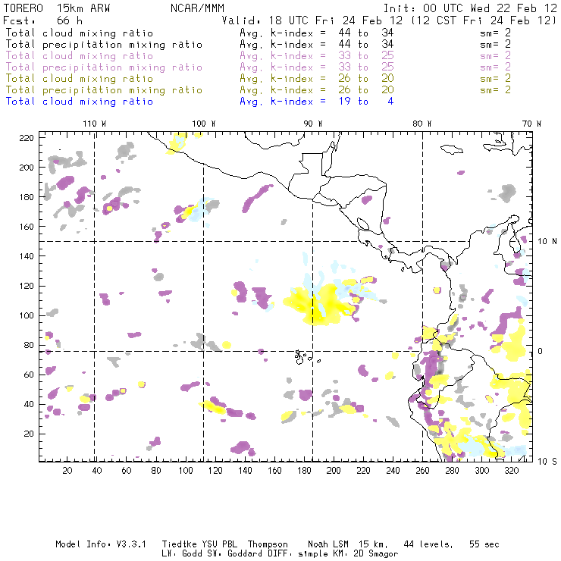The height and width of the screenshot is (561, 561).
Task: Click the '60' tick on the vertical axis
Action: 29,375
